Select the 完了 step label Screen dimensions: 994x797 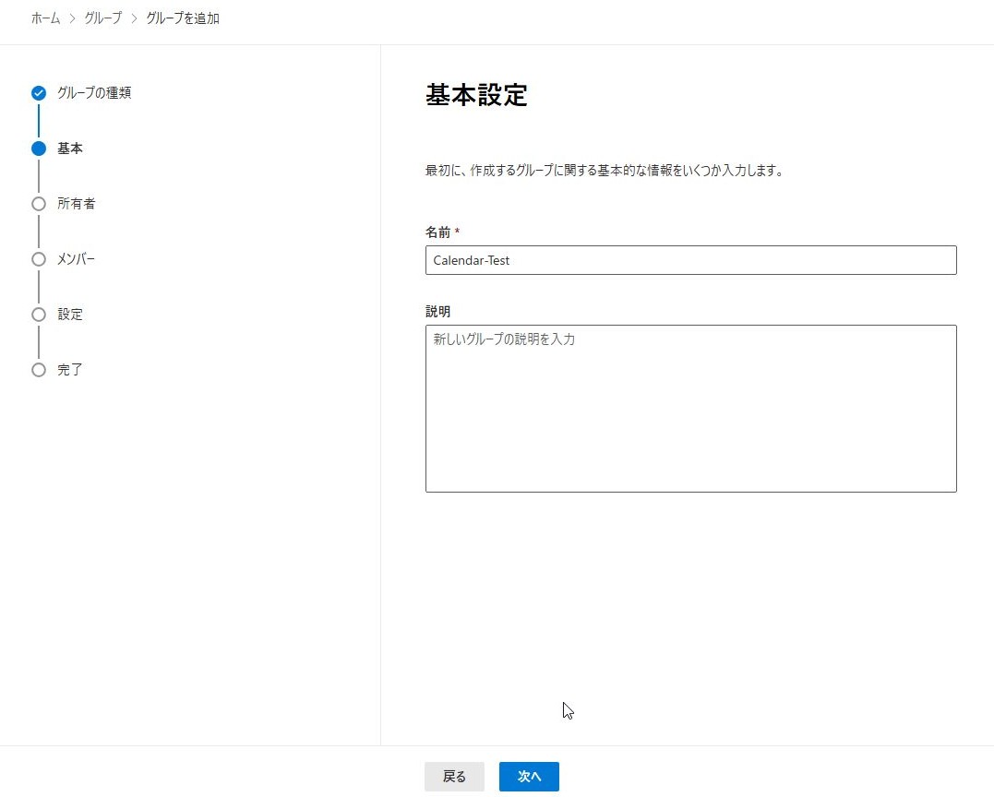[x=70, y=370]
